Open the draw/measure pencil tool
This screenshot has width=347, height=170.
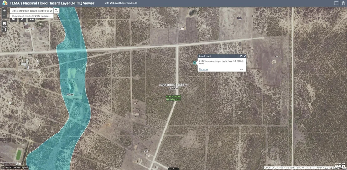23,19
